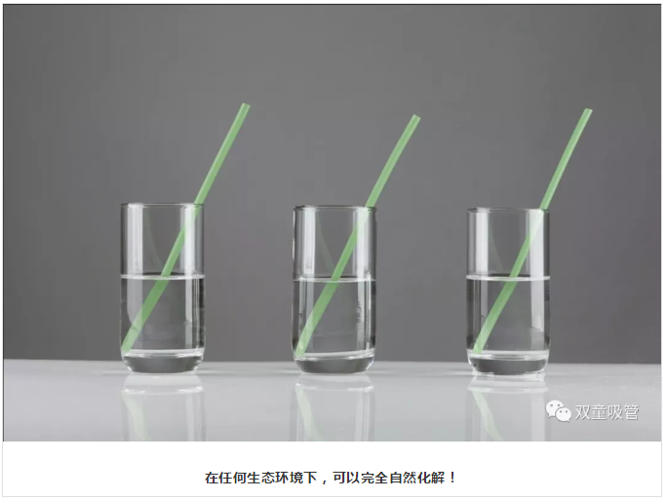Click the water surface in middle glass

tap(334, 279)
